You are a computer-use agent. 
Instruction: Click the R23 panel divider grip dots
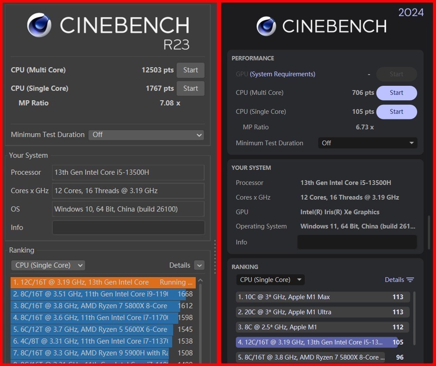point(215,257)
